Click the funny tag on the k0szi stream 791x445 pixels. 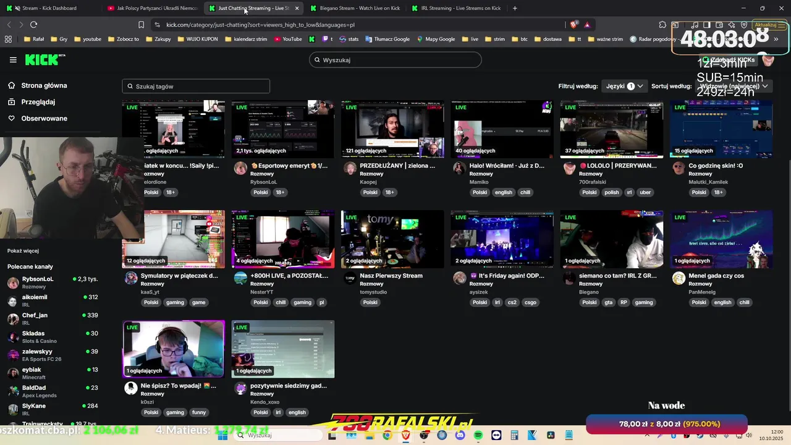[199, 412]
